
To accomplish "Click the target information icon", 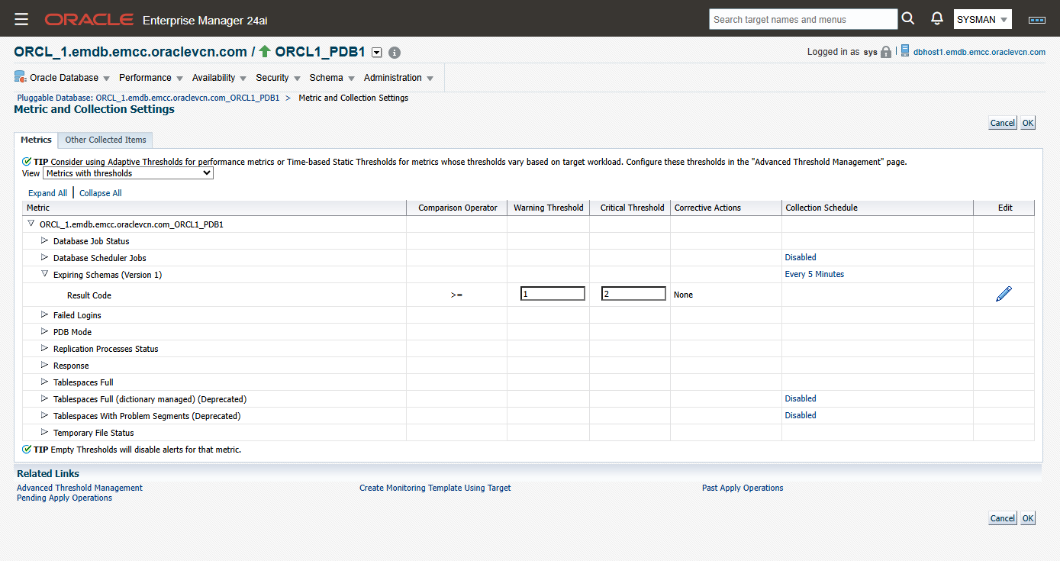I will [x=395, y=53].
